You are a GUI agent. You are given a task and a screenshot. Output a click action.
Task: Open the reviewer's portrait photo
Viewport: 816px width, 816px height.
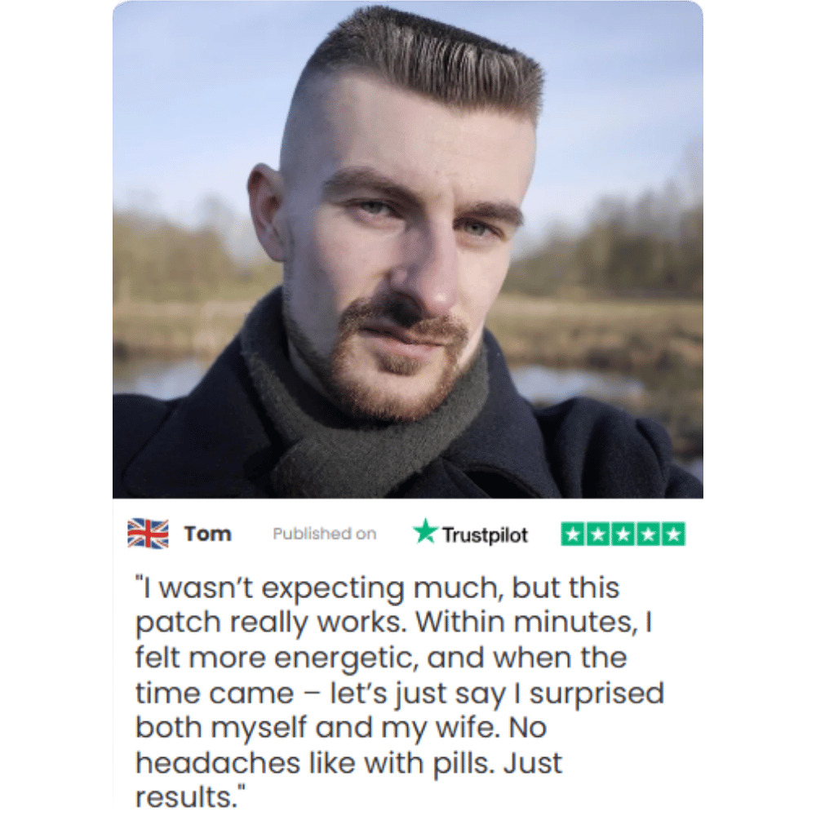coord(408,250)
